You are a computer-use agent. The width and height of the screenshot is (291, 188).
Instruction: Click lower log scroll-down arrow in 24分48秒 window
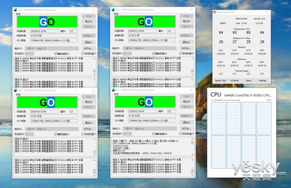[94, 175]
